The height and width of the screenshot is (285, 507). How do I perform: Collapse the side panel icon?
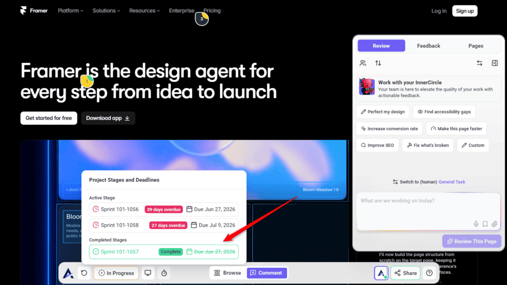pyautogui.click(x=495, y=63)
